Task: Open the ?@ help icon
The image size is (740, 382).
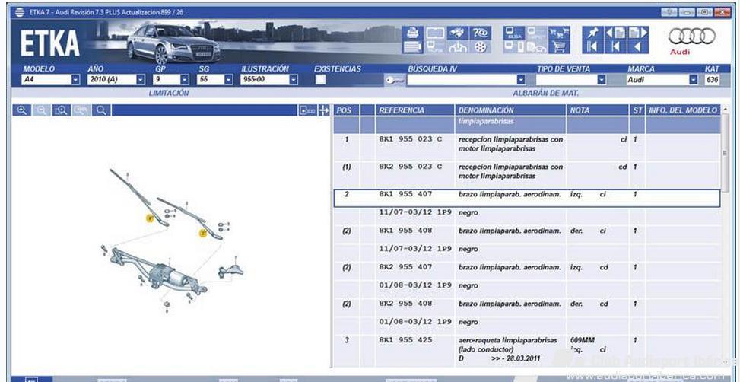Action: (481, 33)
